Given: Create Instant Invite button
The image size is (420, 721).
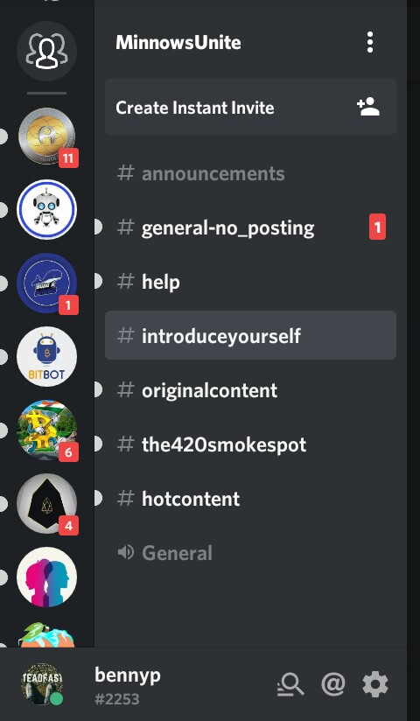Looking at the screenshot, I should [251, 107].
